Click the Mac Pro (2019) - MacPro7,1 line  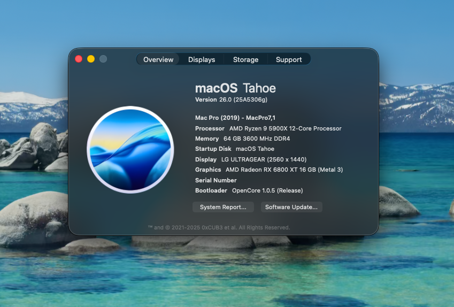235,118
